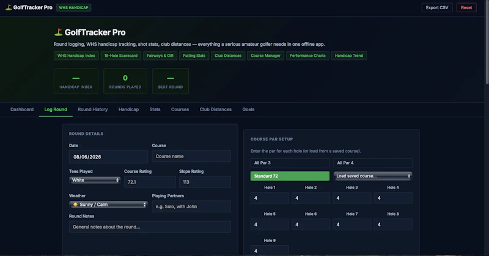Image resolution: width=489 pixels, height=256 pixels.
Task: Click the 18-Hole Scorecard feature tag
Action: [x=120, y=56]
